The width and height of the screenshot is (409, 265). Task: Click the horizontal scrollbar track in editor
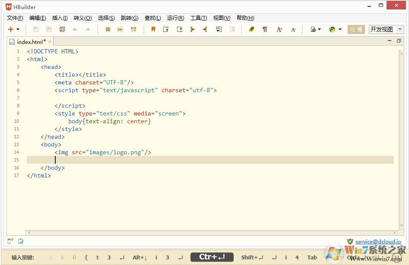point(212,233)
